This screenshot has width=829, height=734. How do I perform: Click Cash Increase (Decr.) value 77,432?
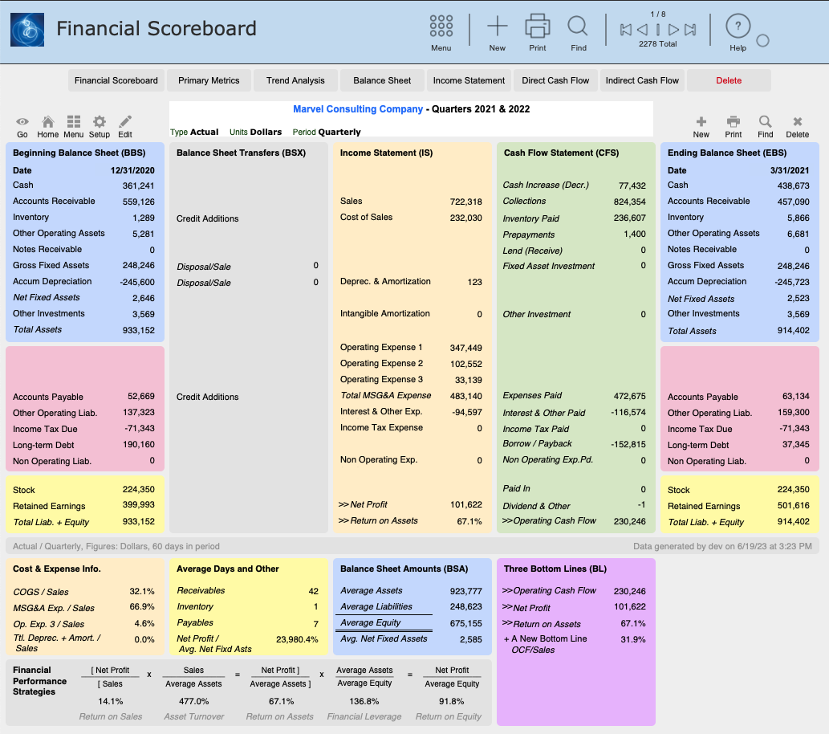click(632, 186)
